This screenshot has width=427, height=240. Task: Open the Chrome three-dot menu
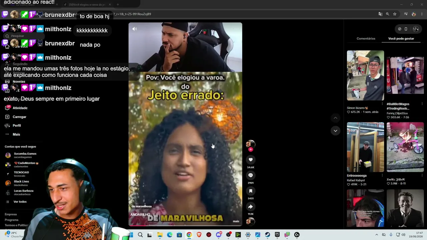tap(422, 14)
